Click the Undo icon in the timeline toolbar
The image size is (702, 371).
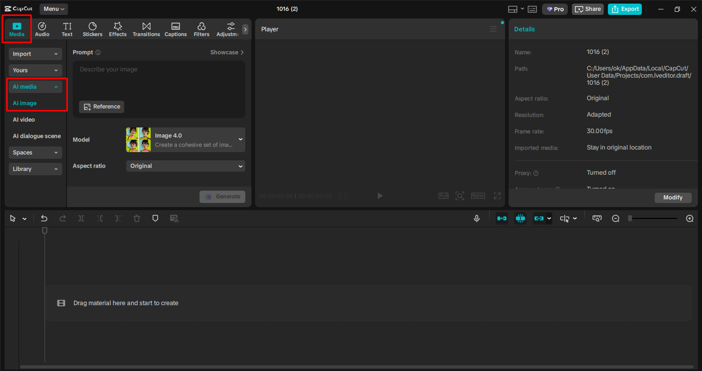coord(44,218)
